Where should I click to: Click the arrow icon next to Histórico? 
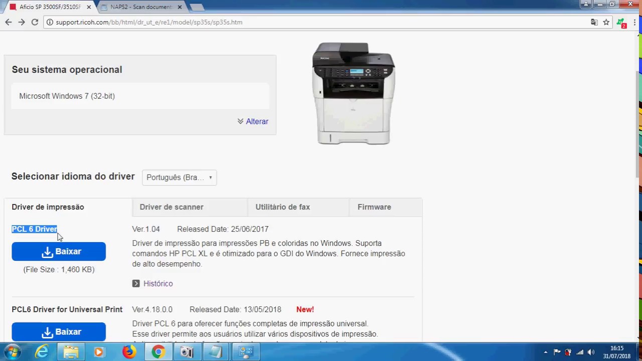(136, 284)
